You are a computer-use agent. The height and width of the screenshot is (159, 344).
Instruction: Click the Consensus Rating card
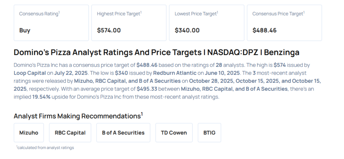[51, 23]
